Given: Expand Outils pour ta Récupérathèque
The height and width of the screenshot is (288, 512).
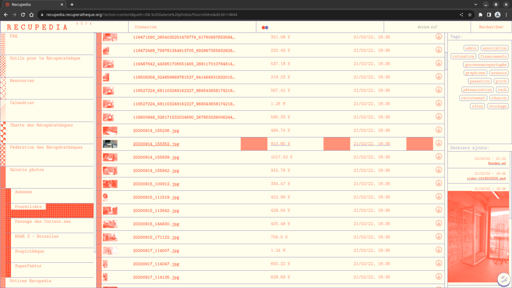Looking at the screenshot, I should pos(45,58).
